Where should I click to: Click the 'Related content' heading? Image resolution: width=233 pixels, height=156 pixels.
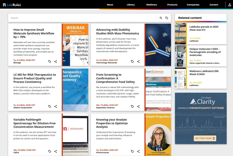click(190, 18)
